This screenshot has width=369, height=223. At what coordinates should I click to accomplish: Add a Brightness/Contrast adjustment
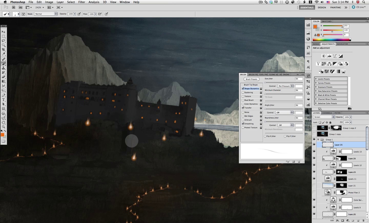tap(324, 56)
